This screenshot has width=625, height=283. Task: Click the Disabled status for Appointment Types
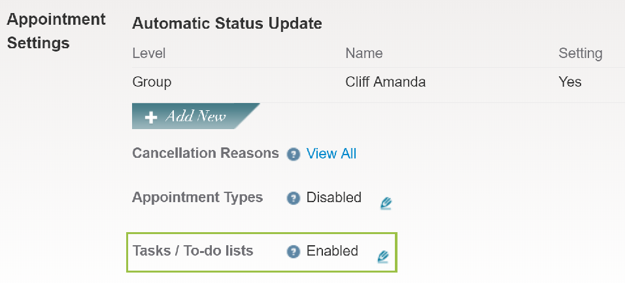point(334,198)
